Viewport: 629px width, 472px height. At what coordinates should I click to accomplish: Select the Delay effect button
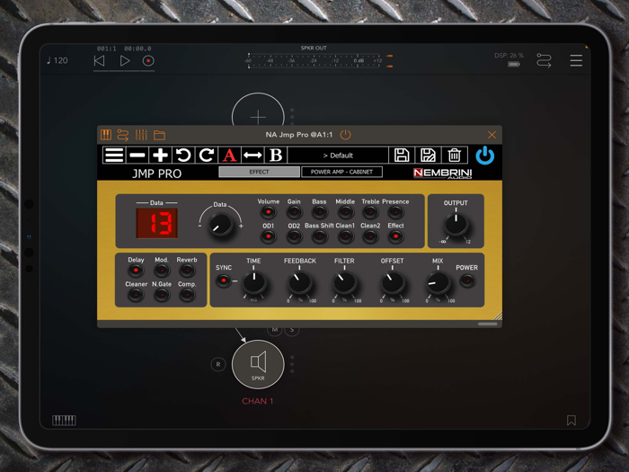[x=136, y=271]
